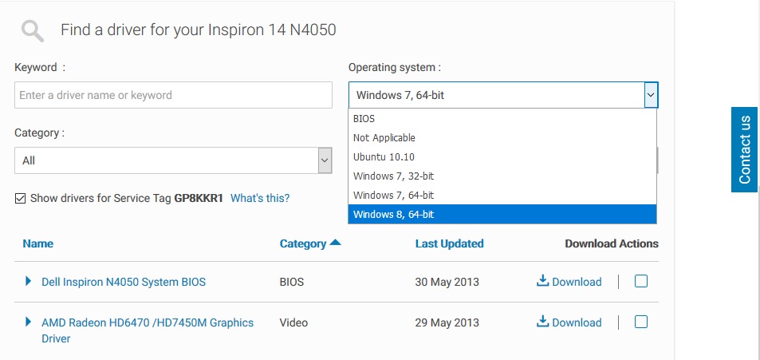
Task: Sort by Category column header
Action: [x=303, y=243]
